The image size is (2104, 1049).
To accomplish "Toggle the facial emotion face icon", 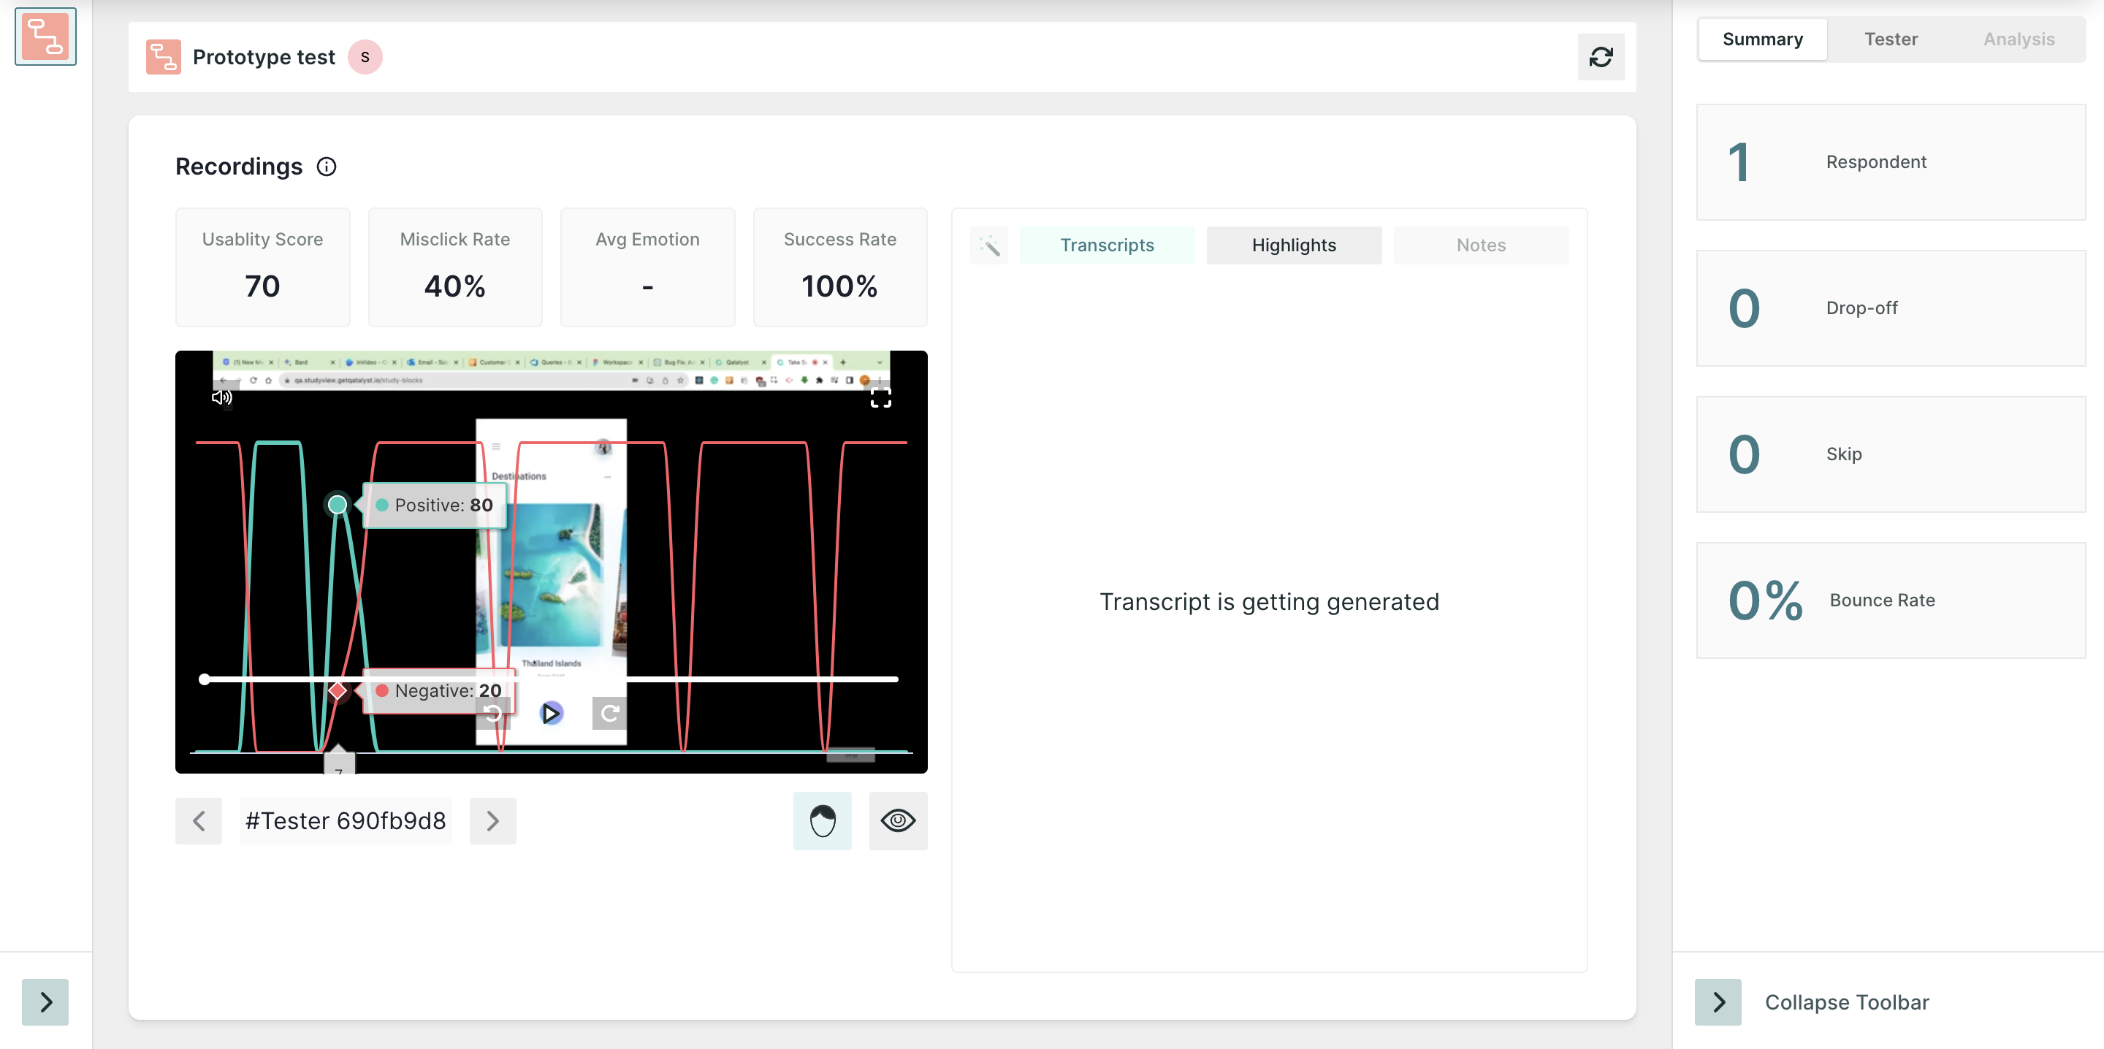I will pyautogui.click(x=823, y=820).
